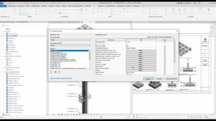Open the Renderización en la nube dropdown arrow
Screen dimensions: 216x121
(77, 10)
